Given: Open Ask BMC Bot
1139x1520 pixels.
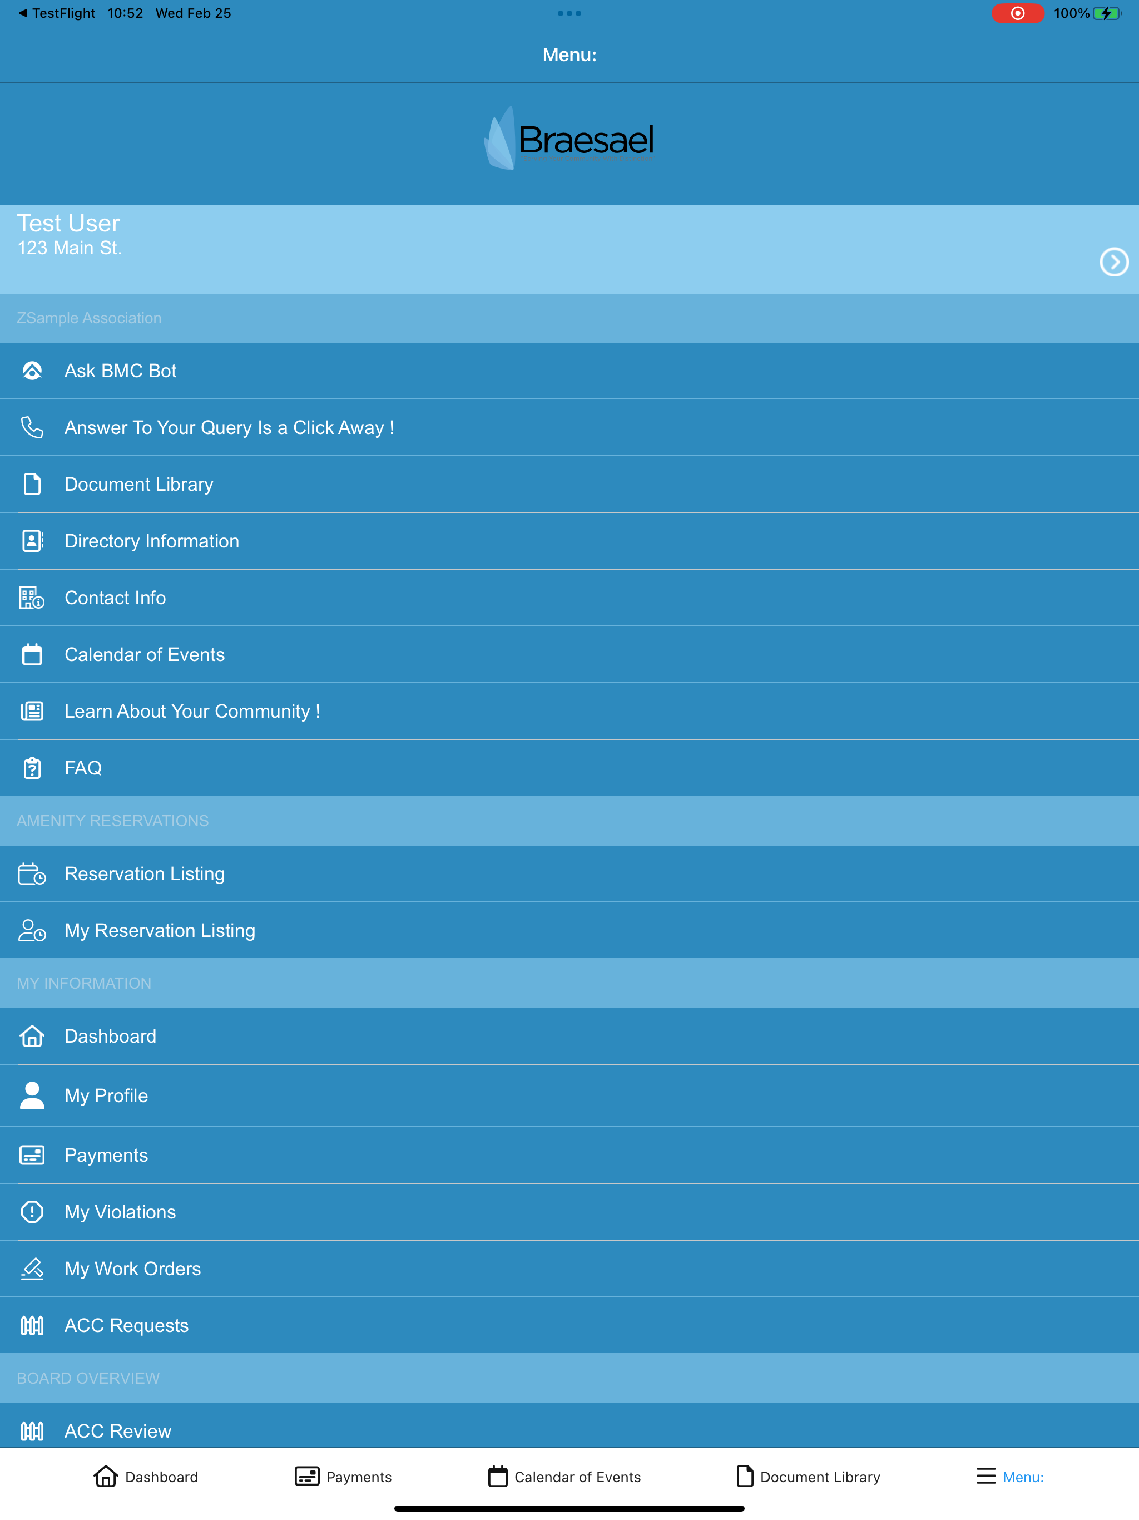Looking at the screenshot, I should click(x=569, y=371).
